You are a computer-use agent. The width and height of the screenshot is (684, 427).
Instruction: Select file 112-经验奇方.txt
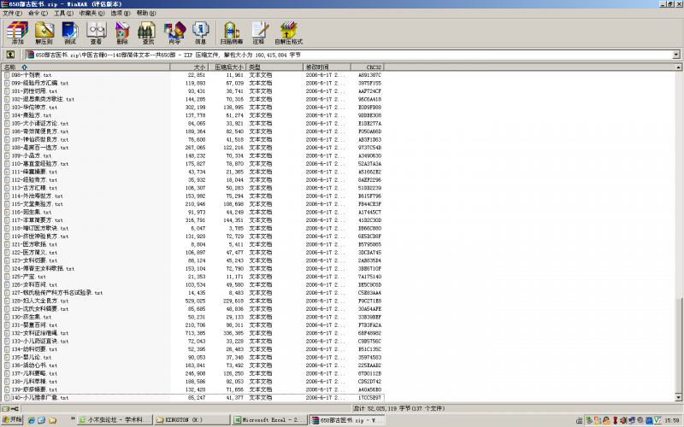(34, 180)
